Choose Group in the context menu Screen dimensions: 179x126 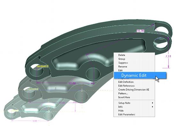click(x=122, y=59)
